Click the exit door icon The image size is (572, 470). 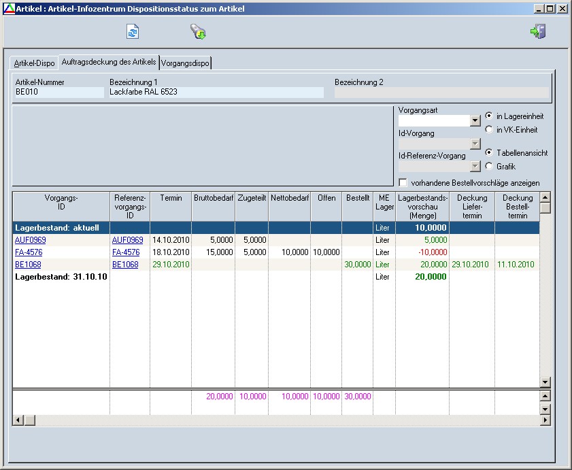(x=538, y=31)
